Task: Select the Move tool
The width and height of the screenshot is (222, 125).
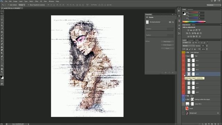Action: tap(2, 14)
